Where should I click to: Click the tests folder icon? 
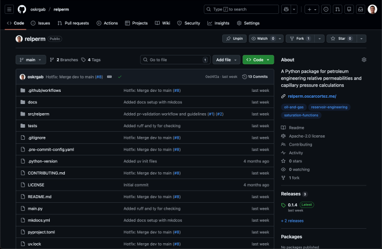pos(23,126)
